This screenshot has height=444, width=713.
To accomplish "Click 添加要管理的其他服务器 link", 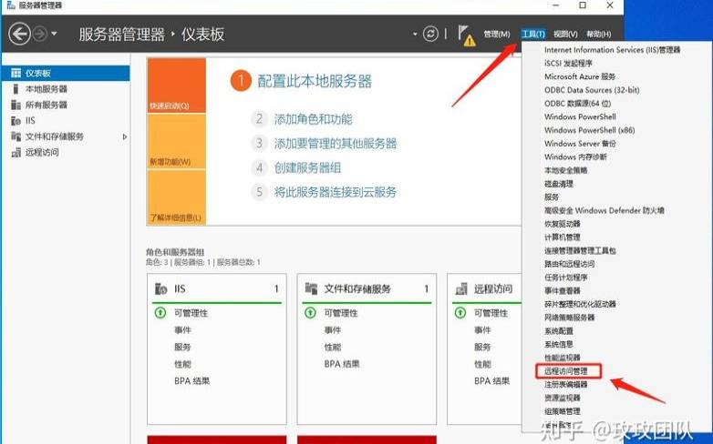I will tap(336, 144).
